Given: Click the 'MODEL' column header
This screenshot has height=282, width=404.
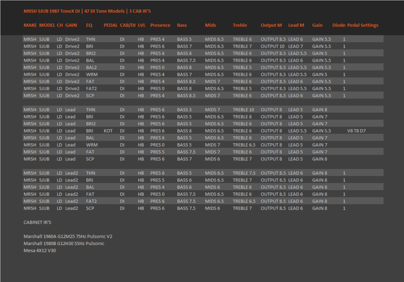Looking at the screenshot, I should [47, 25].
